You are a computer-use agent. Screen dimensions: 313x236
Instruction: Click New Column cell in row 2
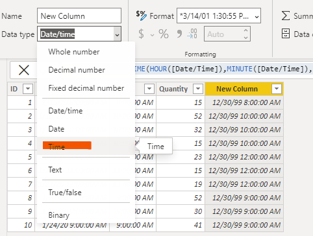point(244,116)
